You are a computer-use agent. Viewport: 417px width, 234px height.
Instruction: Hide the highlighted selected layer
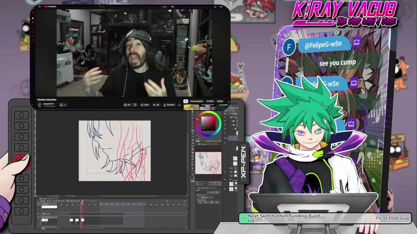point(225,138)
